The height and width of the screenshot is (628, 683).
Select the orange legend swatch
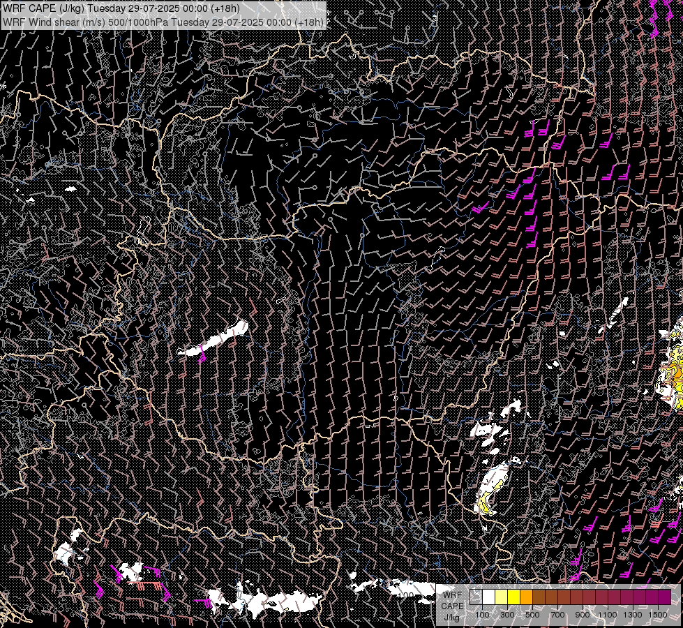526,597
